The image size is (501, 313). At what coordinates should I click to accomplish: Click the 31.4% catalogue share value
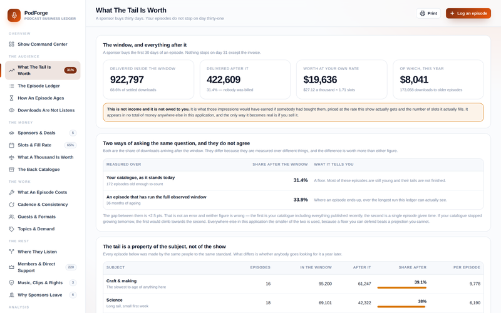tap(301, 180)
